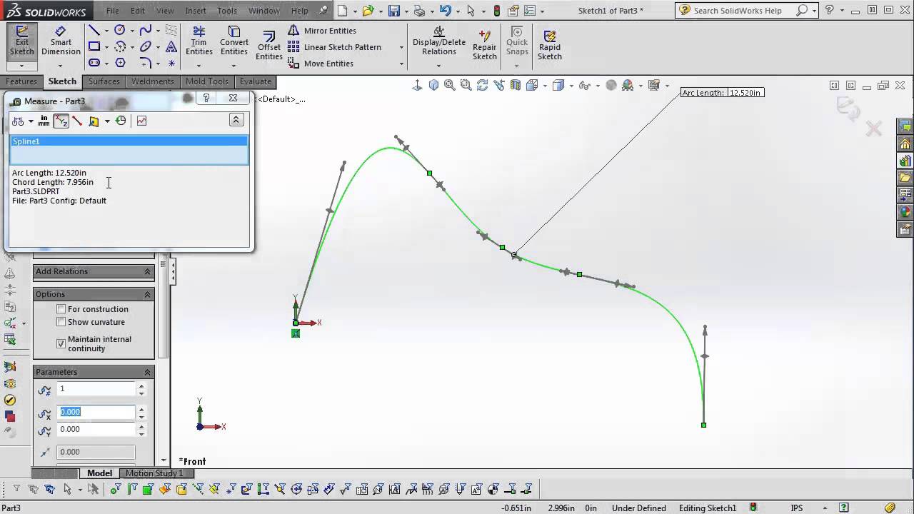Screen dimensions: 914x514
Task: Open Display/Delete Relations dropdown arrow
Action: (438, 66)
